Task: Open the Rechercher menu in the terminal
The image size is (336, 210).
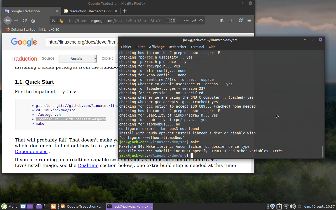Action: click(x=177, y=47)
